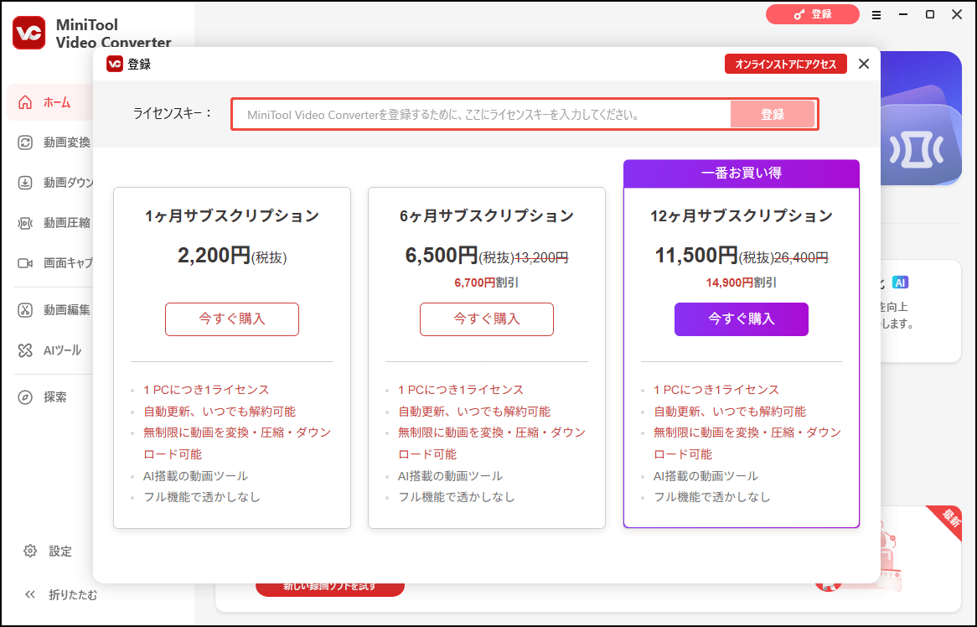The width and height of the screenshot is (977, 627).
Task: Click AI搭載の動画ツール in 6ヶ月 plan
Action: [x=450, y=476]
